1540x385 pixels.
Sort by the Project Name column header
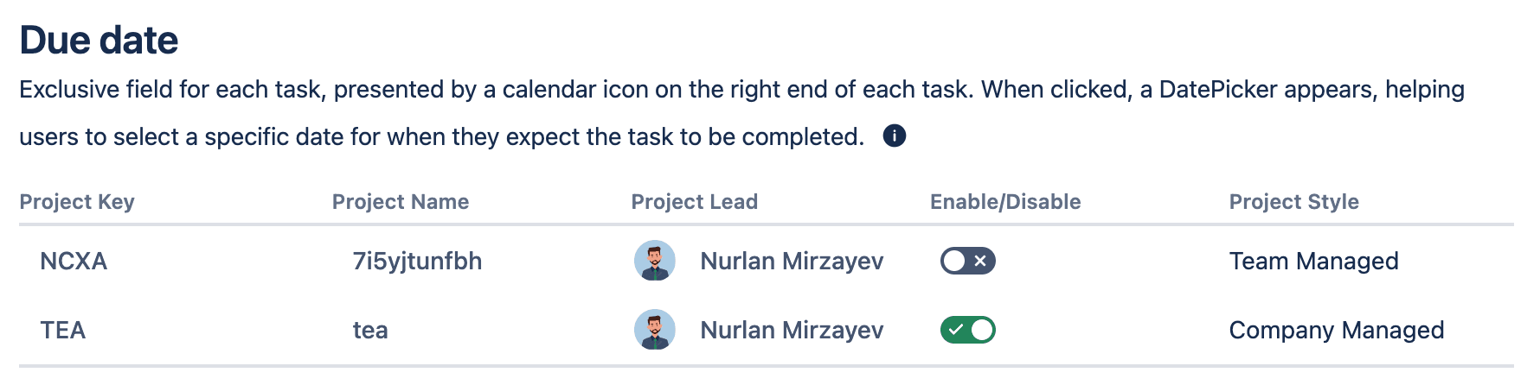click(401, 202)
